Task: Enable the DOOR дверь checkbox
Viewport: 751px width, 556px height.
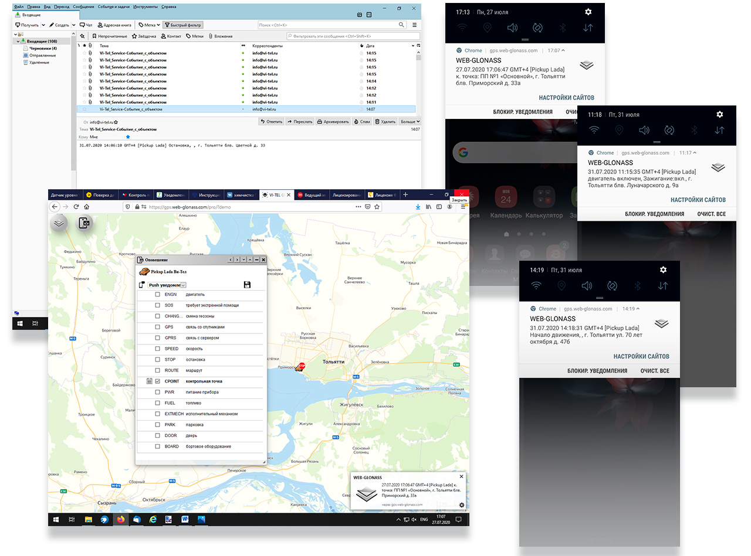Action: 157,435
